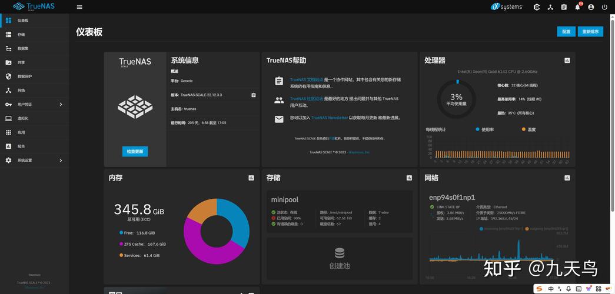Image resolution: width=615 pixels, height=294 pixels.
Task: Open memory reports via 内存 chart icon
Action: tap(251, 178)
